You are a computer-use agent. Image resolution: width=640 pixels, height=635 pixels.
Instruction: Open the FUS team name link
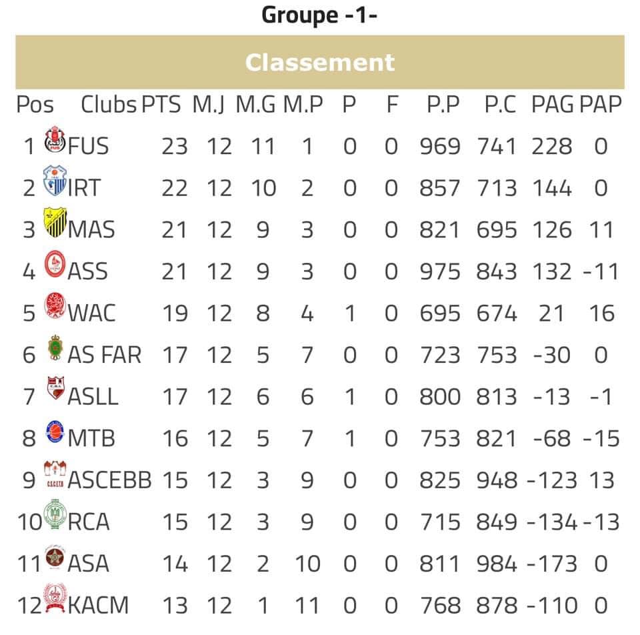coord(88,146)
